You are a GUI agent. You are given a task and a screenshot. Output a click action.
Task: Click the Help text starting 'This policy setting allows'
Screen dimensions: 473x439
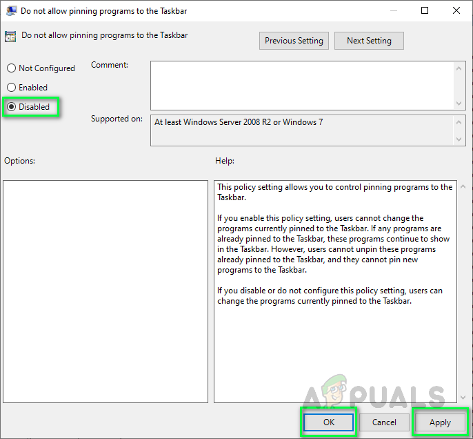coord(334,192)
